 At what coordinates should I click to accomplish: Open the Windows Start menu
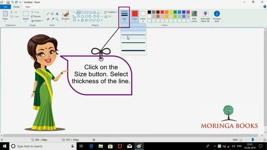pyautogui.click(x=5, y=146)
